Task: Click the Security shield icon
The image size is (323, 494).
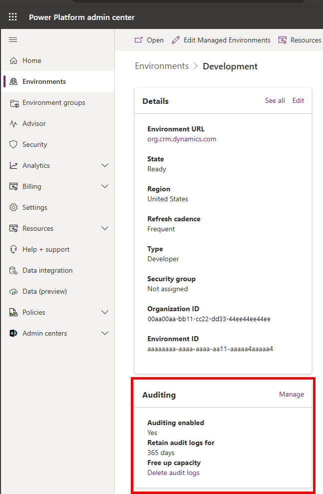Action: pyautogui.click(x=13, y=144)
